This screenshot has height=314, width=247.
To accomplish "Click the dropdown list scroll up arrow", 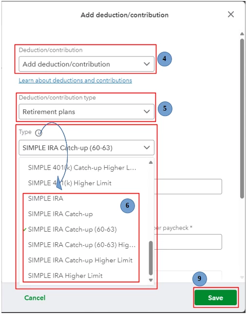I will (151, 162).
